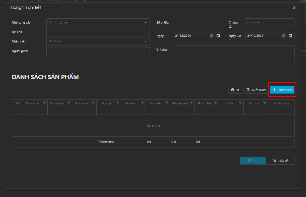Clear the Ngày CT date value

pos(284,36)
